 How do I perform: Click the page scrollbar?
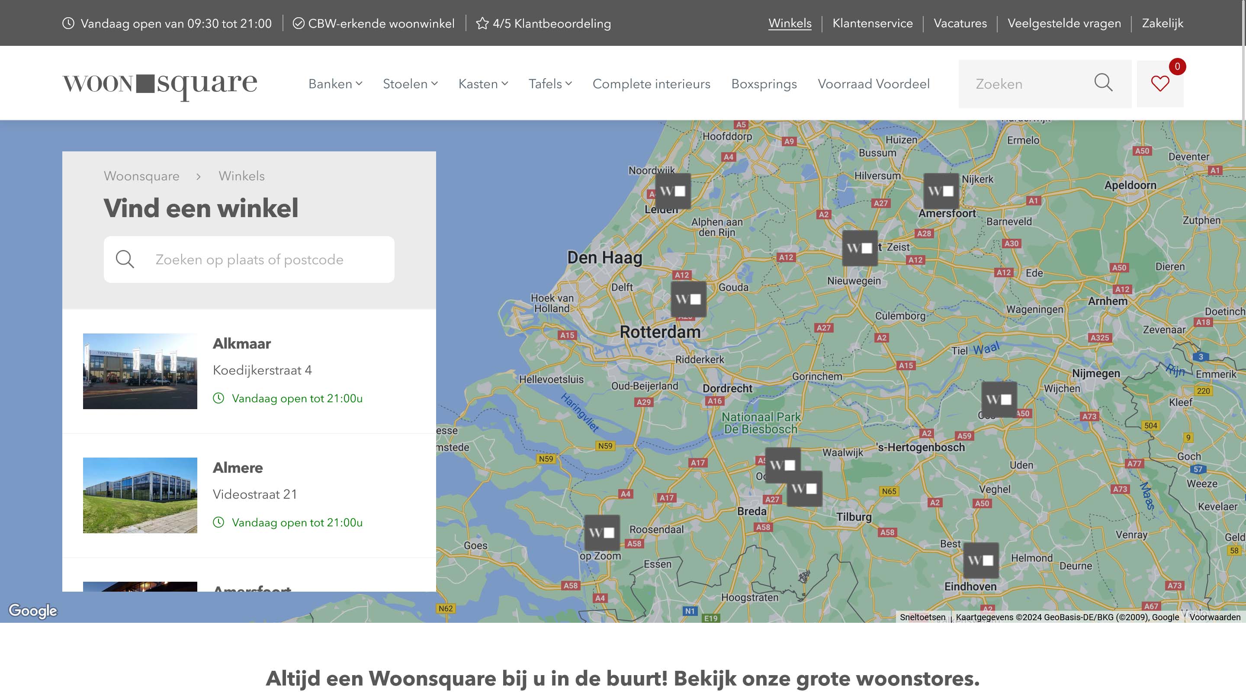pyautogui.click(x=1243, y=73)
